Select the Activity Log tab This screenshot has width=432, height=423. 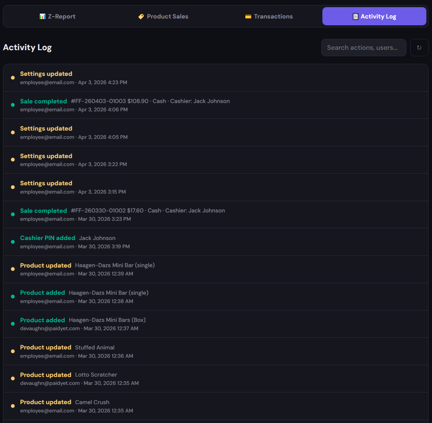374,16
